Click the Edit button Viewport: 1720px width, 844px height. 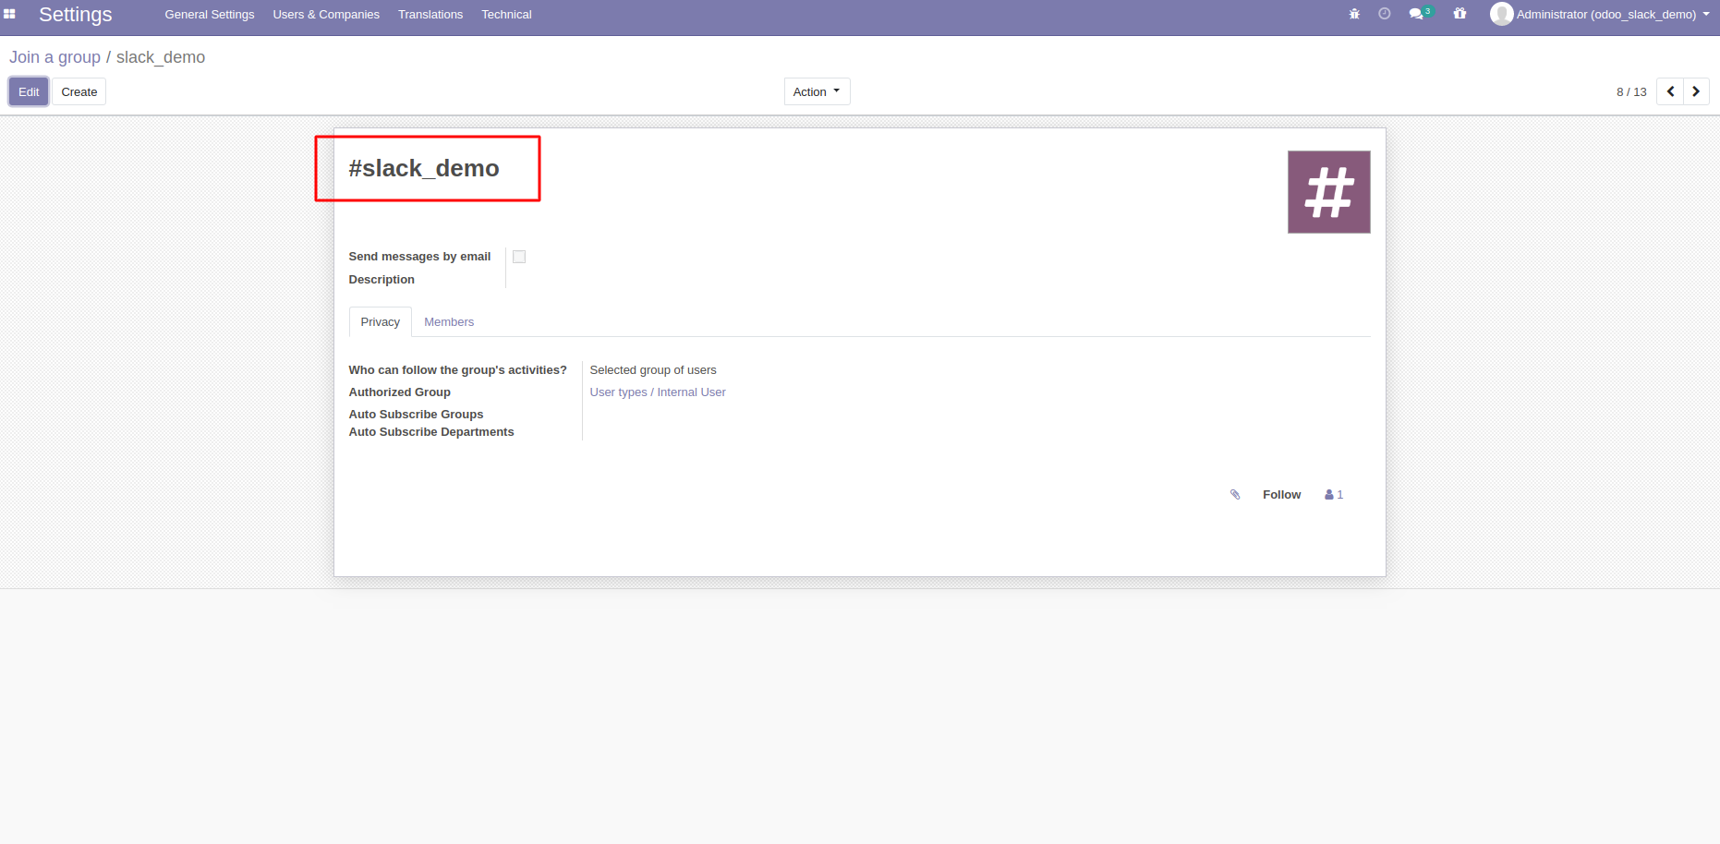coord(29,91)
